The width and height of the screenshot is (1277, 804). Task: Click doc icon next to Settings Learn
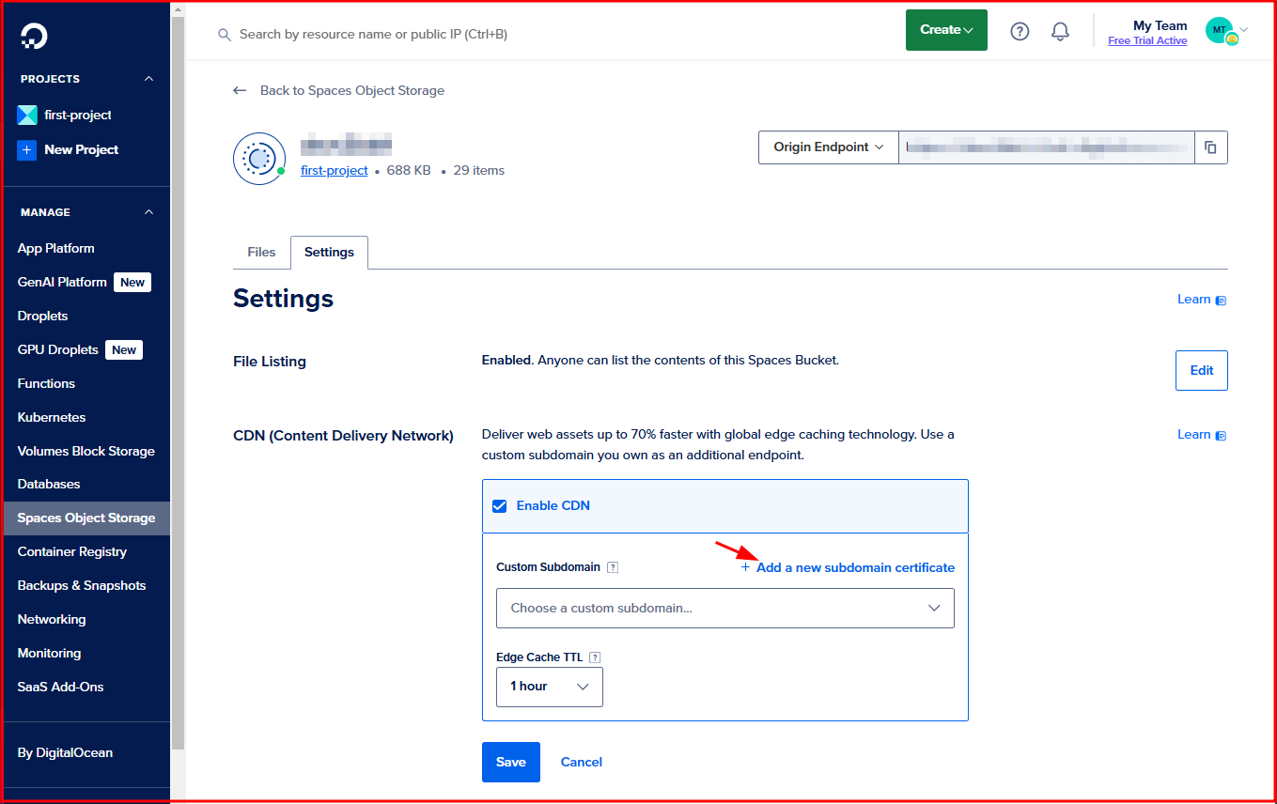tap(1221, 301)
